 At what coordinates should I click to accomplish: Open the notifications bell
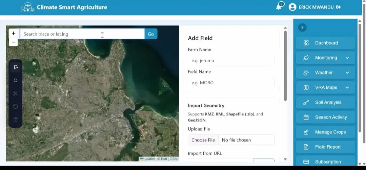(x=279, y=7)
